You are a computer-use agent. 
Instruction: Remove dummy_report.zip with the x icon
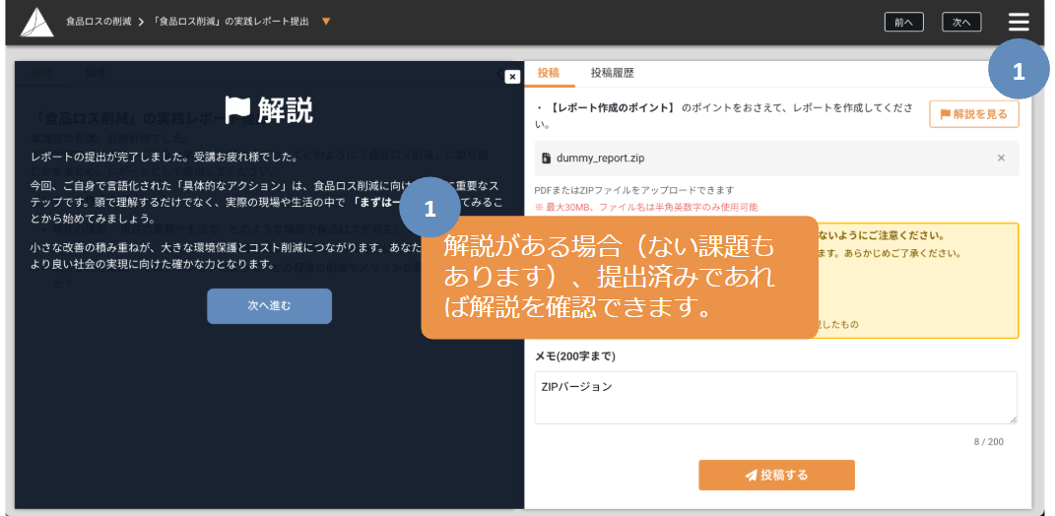pos(1001,159)
